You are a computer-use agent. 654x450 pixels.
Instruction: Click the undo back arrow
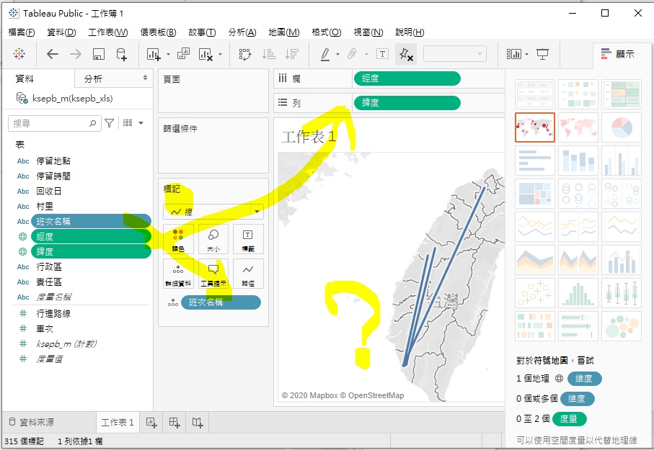53,54
